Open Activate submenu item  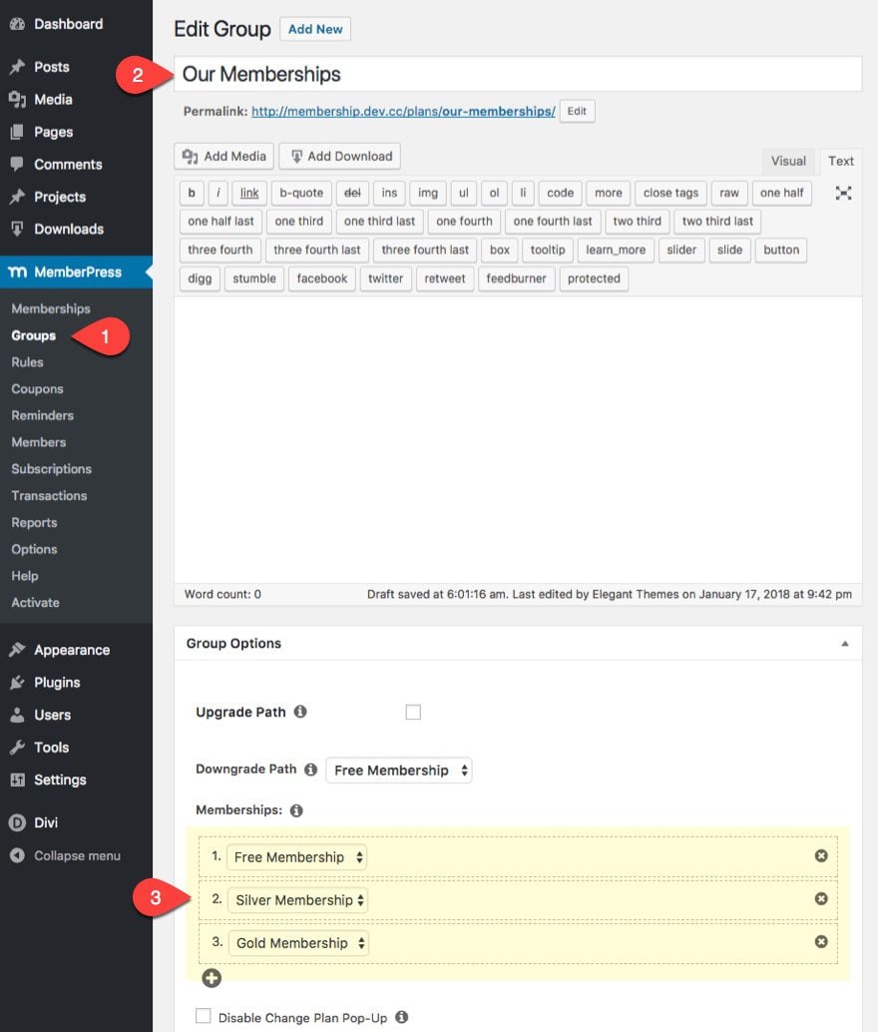[35, 602]
